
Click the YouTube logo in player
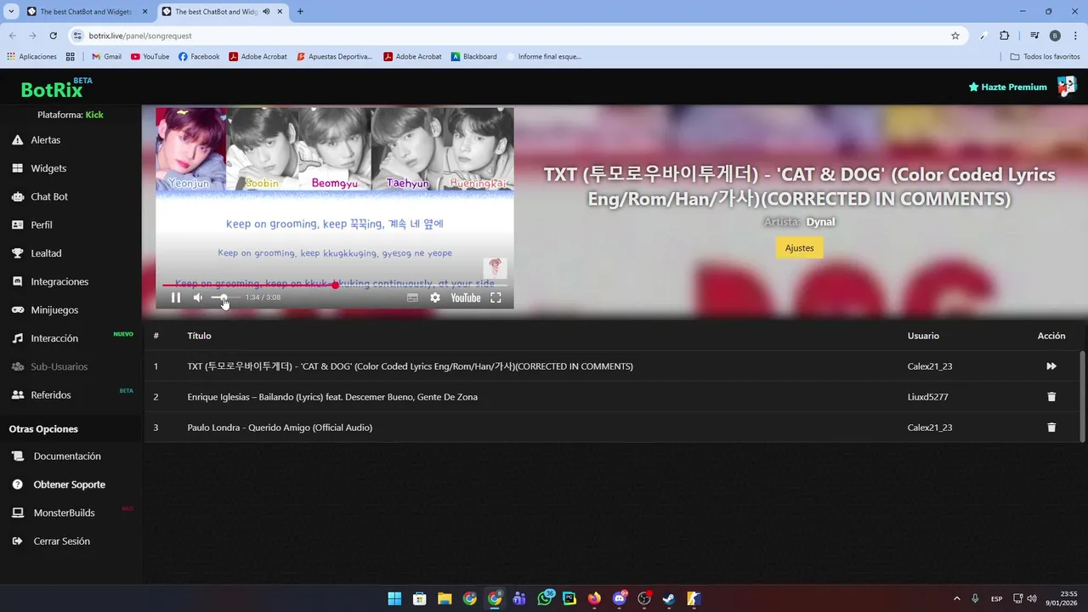(465, 297)
